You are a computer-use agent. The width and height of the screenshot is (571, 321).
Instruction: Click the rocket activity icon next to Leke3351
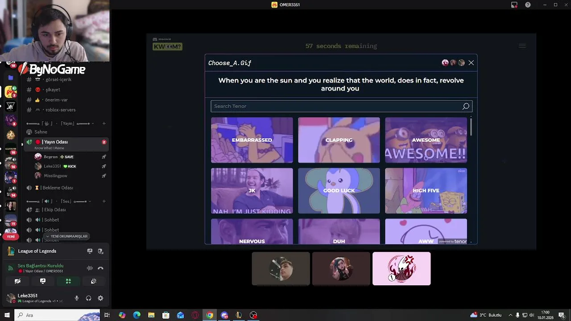(x=103, y=166)
